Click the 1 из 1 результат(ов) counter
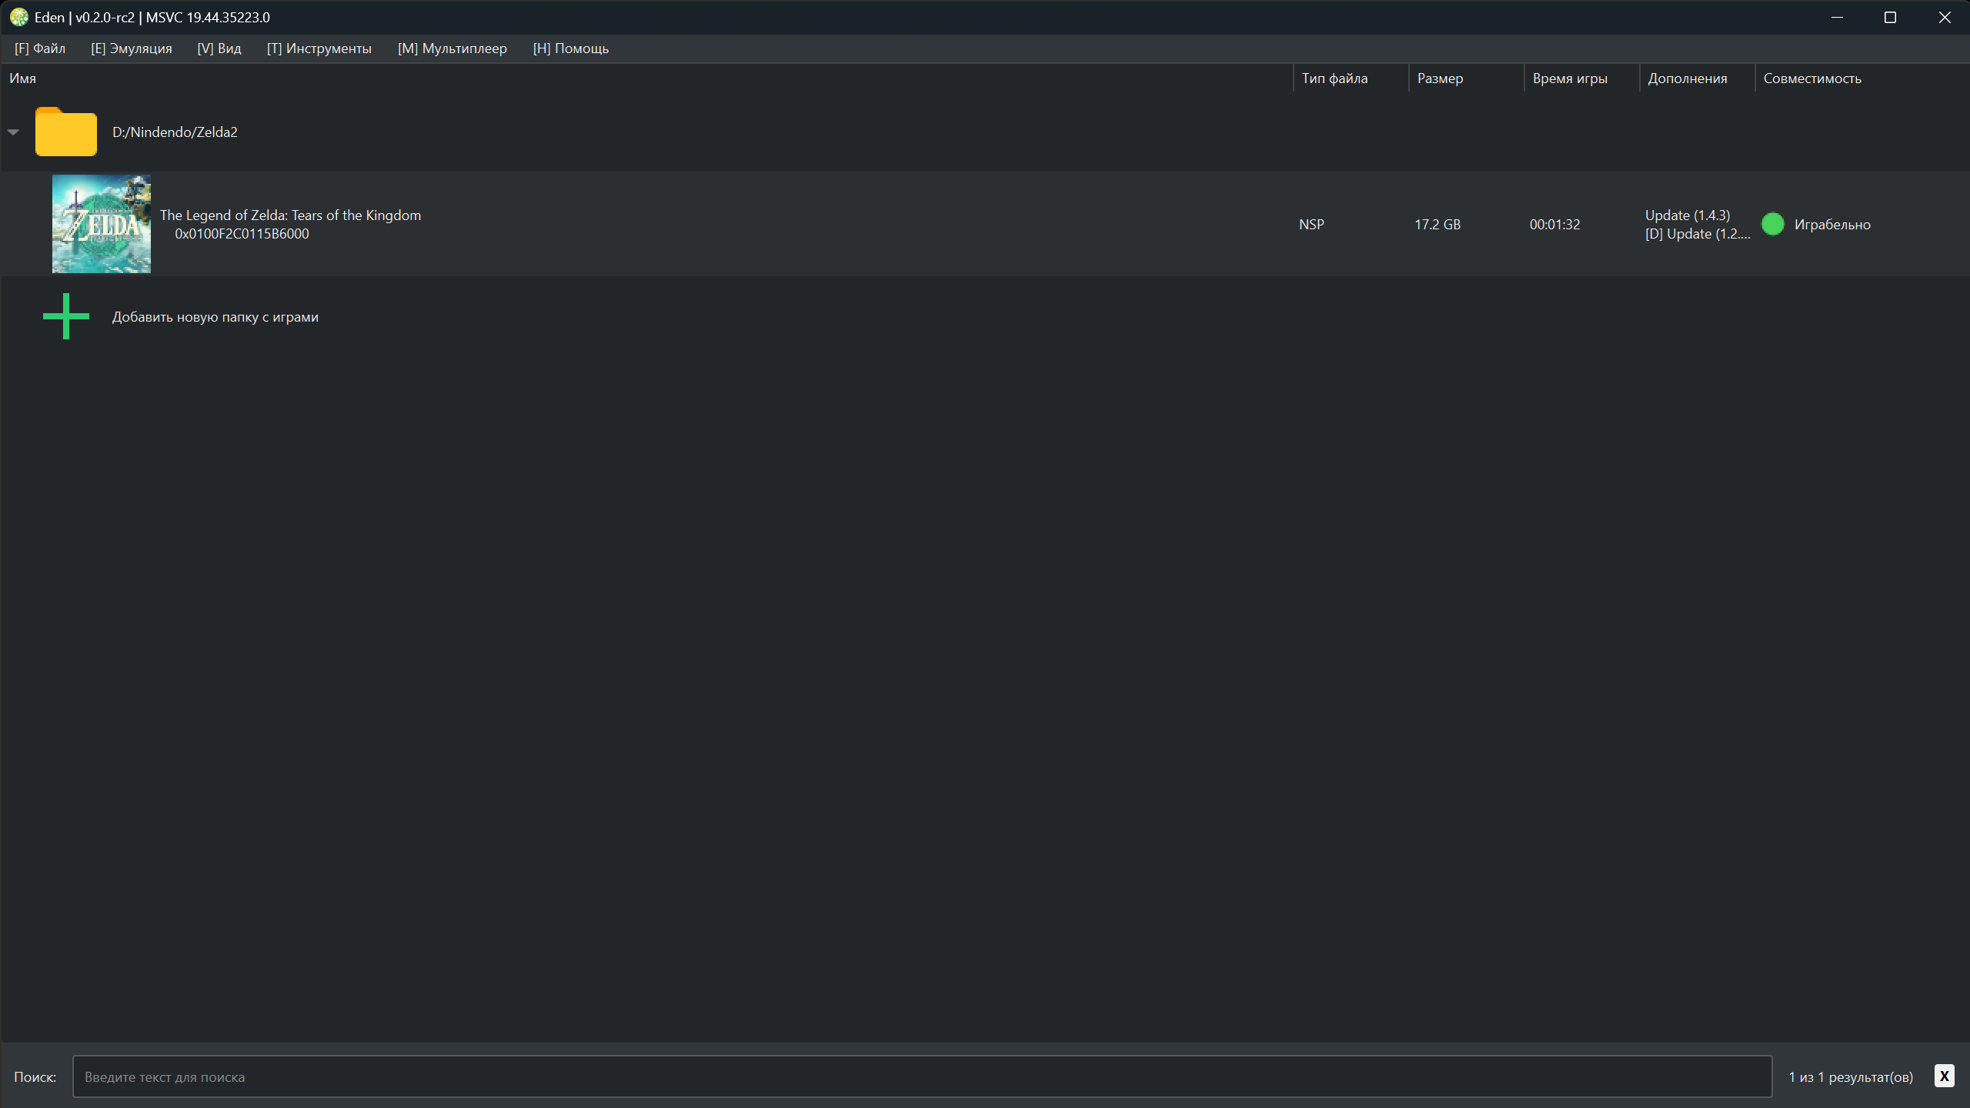This screenshot has height=1108, width=1970. tap(1851, 1077)
